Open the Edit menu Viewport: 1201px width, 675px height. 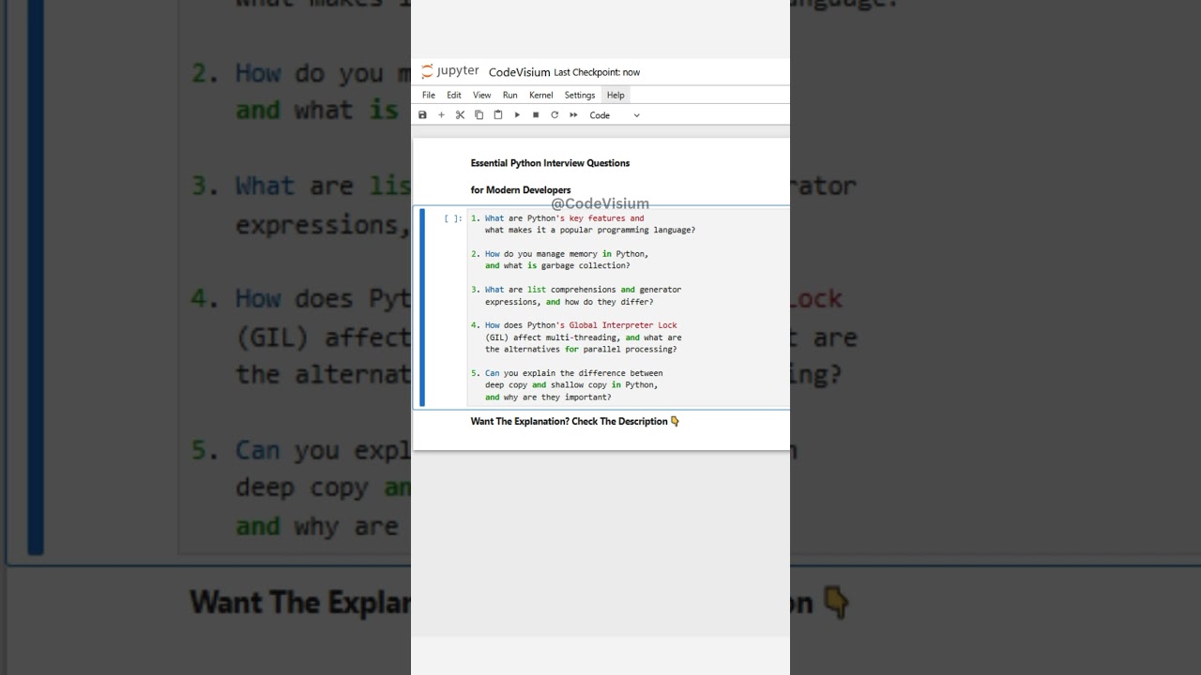tap(454, 95)
